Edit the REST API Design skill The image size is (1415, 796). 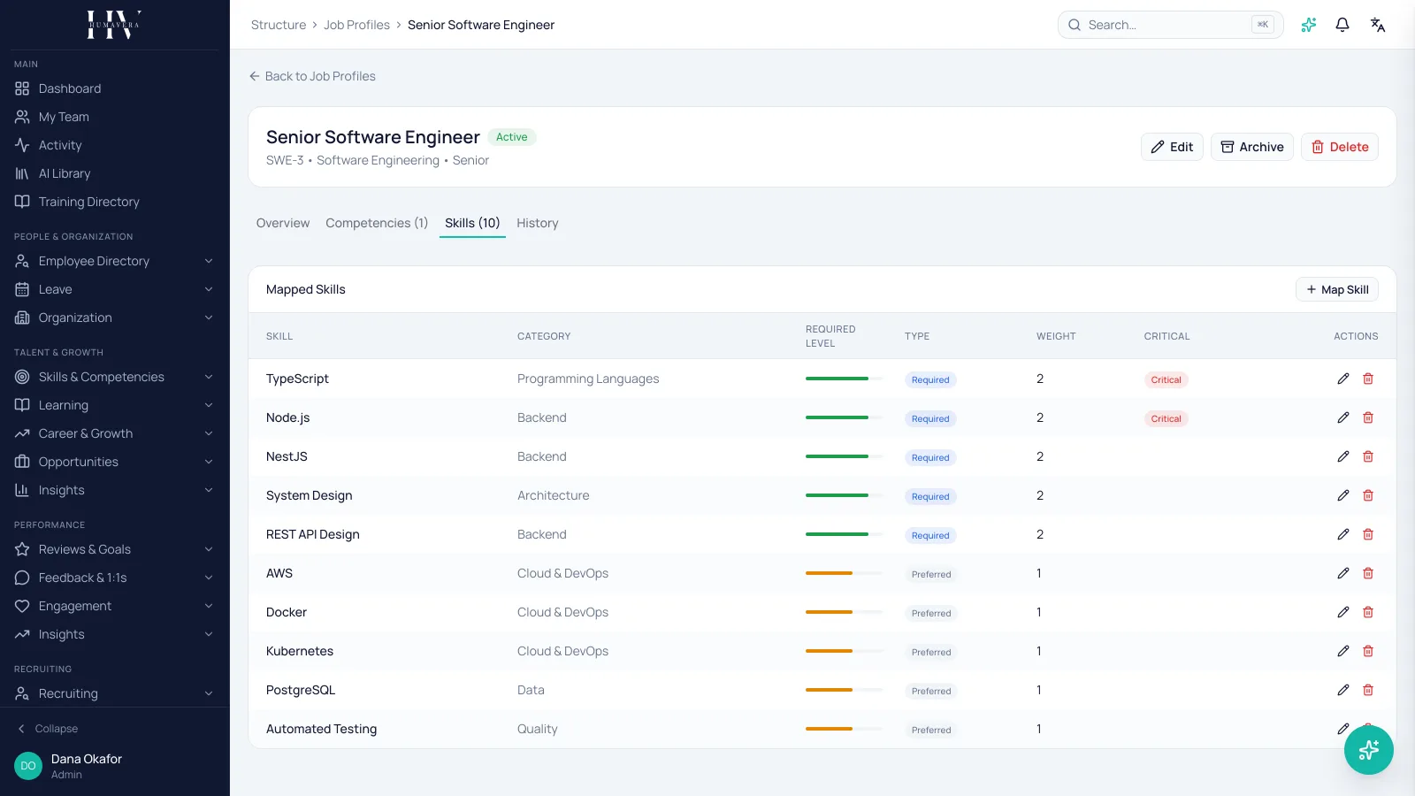[x=1343, y=534]
